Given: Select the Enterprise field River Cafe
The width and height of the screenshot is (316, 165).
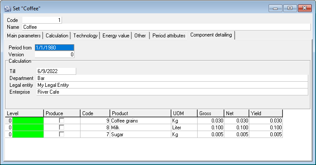Looking at the screenshot, I should click(x=172, y=92).
